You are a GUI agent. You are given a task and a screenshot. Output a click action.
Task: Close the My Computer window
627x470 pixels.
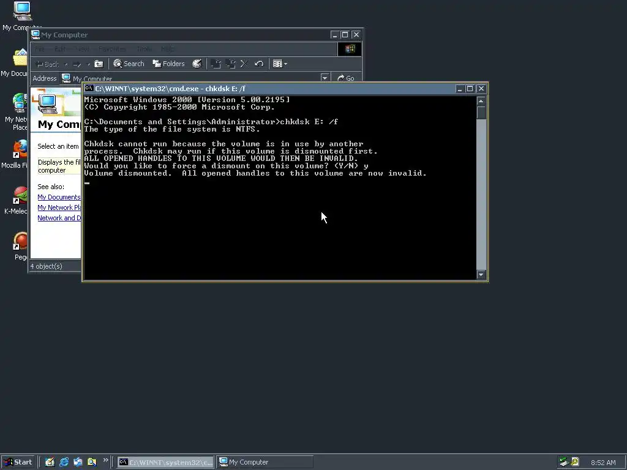[x=356, y=35]
